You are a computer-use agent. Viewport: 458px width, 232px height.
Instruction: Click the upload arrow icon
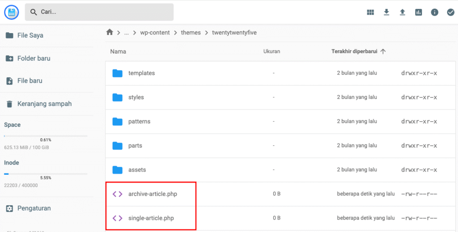coord(403,12)
